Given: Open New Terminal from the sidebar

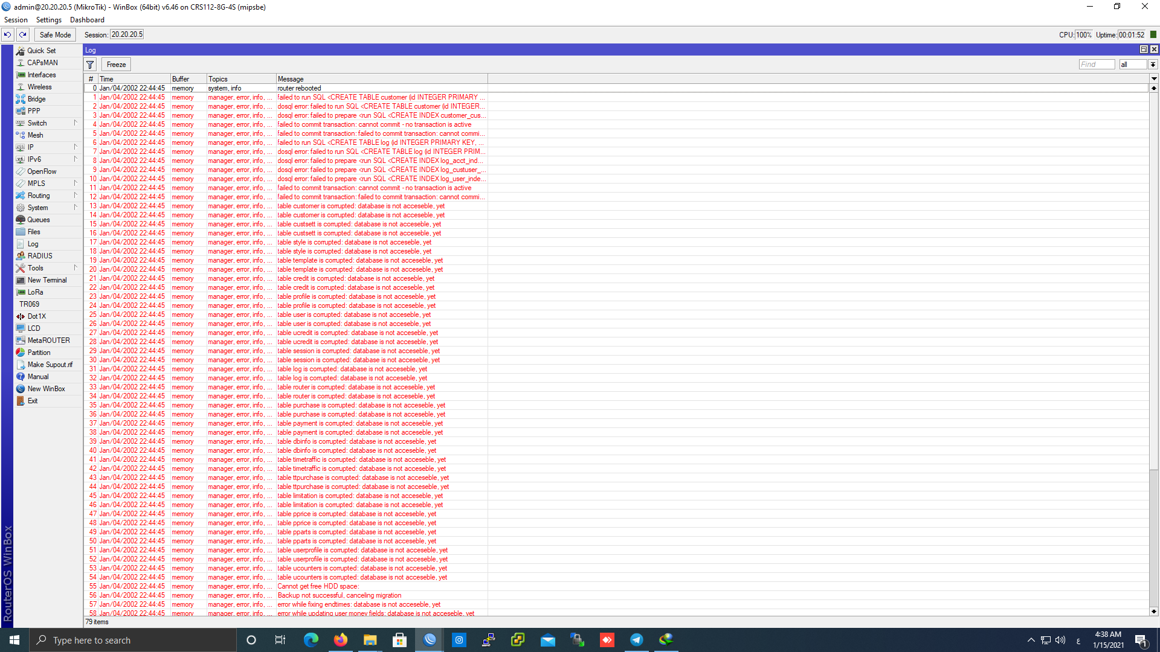Looking at the screenshot, I should (47, 280).
